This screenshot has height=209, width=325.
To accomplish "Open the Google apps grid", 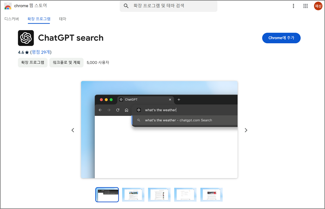I will [x=305, y=6].
